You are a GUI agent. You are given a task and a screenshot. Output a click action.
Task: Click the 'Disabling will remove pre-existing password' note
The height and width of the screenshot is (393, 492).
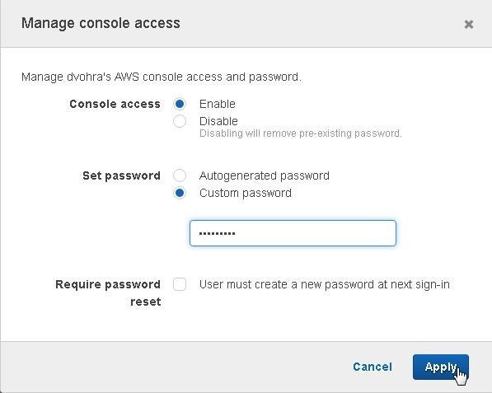coord(301,133)
